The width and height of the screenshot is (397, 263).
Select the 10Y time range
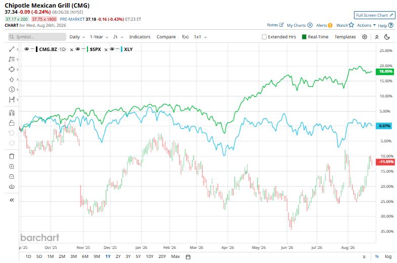[x=150, y=256]
